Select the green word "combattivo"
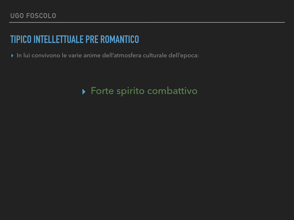The height and width of the screenshot is (220, 294). click(172, 91)
